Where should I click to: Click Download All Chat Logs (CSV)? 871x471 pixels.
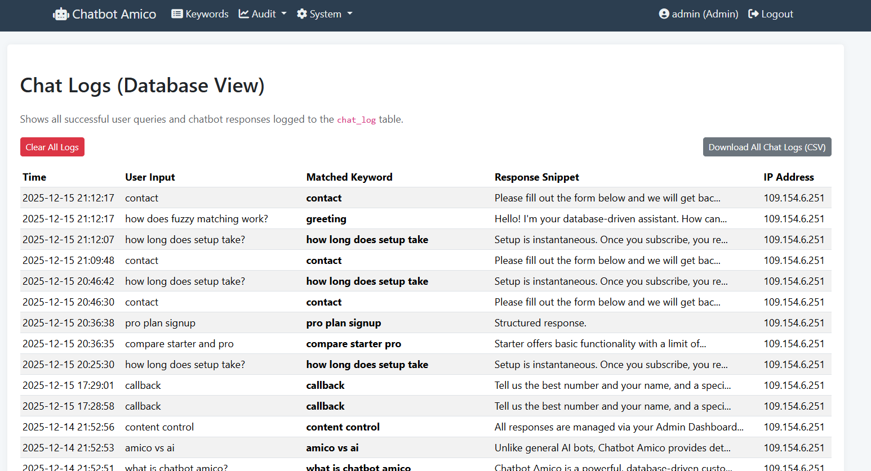pos(767,147)
